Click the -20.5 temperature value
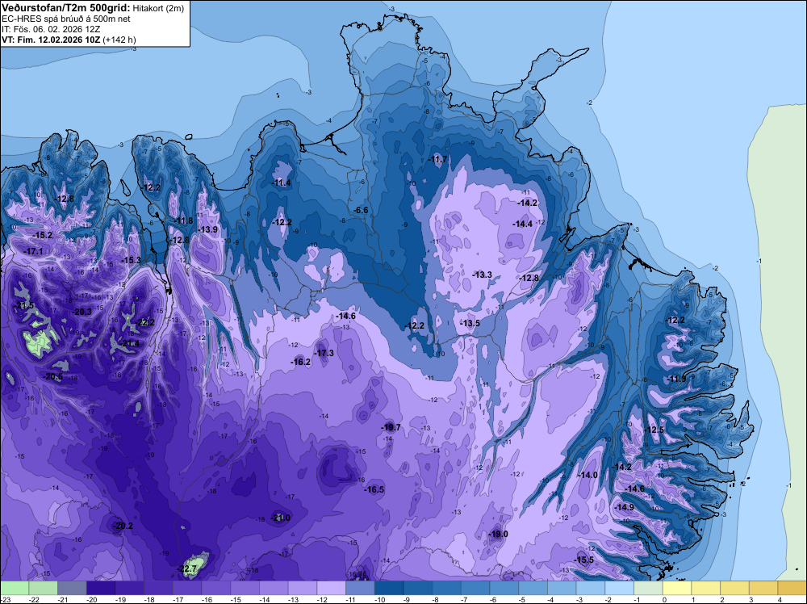Image resolution: width=807 pixels, height=604 pixels. click(x=53, y=376)
